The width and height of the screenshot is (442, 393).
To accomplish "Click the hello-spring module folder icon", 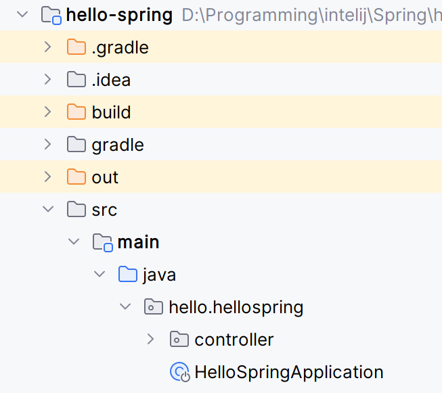I will [x=51, y=15].
